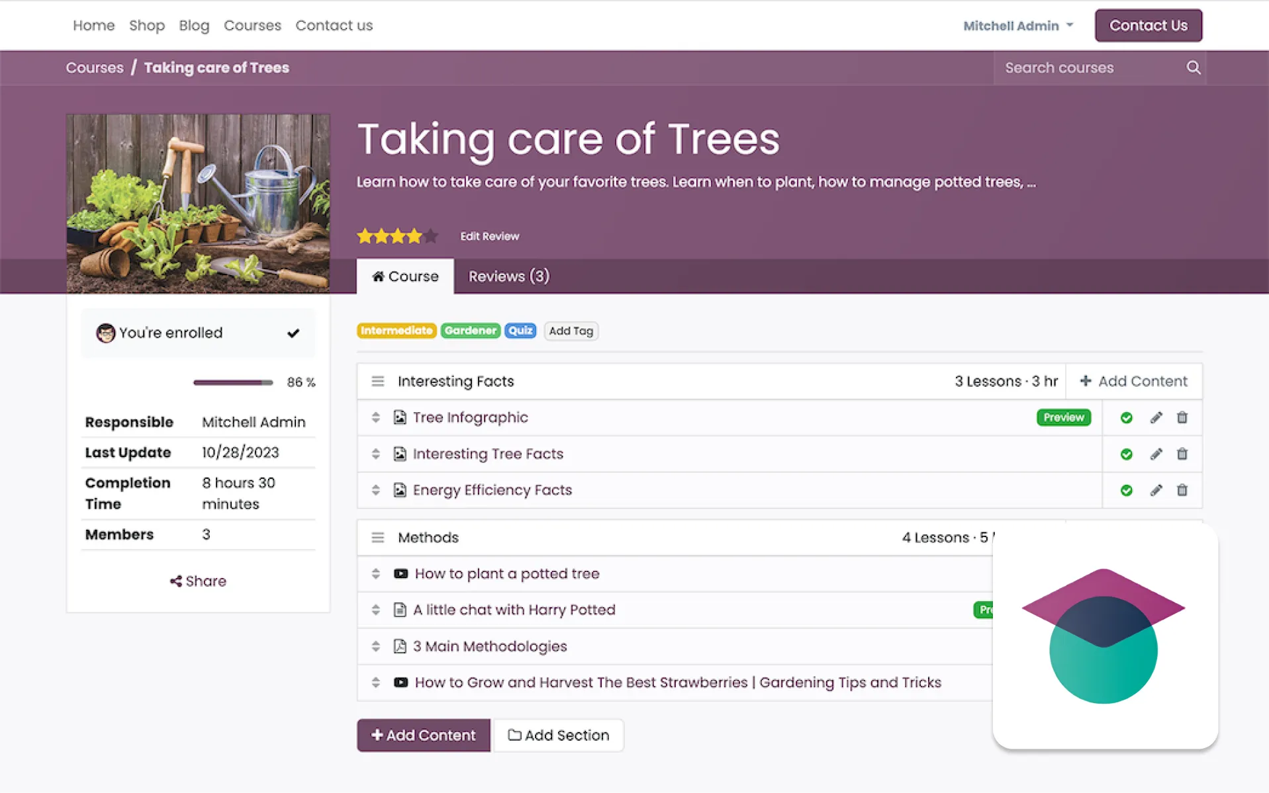Open A little chat with Harry Potted lesson
The image size is (1269, 793).
point(514,610)
